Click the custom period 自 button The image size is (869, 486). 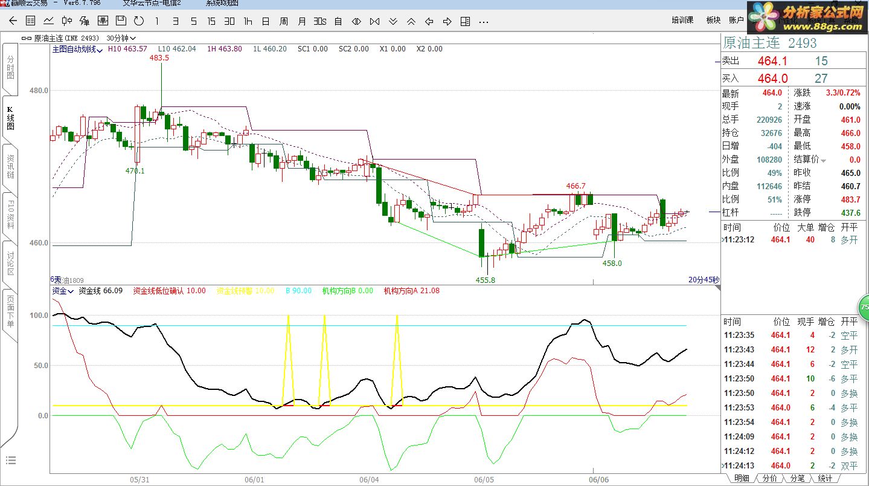click(338, 21)
